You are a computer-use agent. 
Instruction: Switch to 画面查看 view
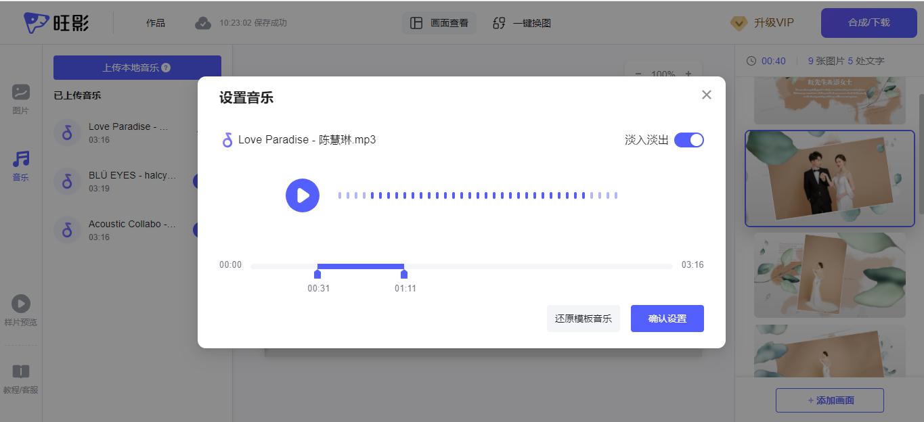point(439,23)
